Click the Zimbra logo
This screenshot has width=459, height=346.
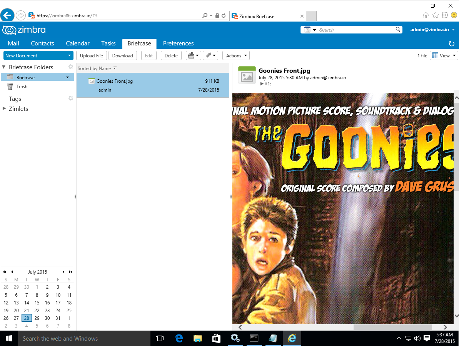click(24, 30)
